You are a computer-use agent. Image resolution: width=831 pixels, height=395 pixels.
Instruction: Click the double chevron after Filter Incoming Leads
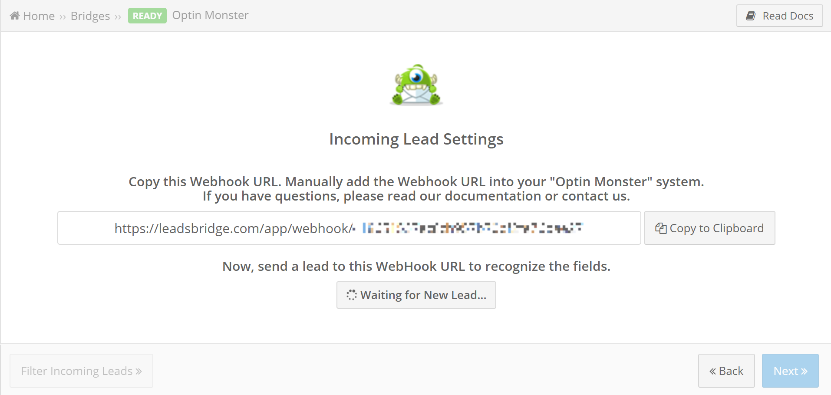pyautogui.click(x=138, y=372)
